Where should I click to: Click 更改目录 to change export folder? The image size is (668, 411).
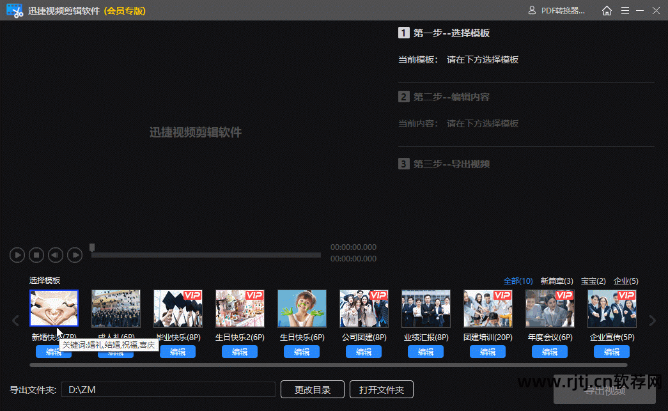pyautogui.click(x=313, y=389)
